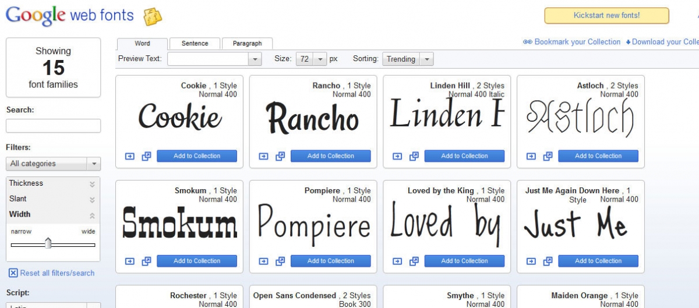Switch to the Sentence tab
Viewport: 699px width, 308px height.
point(195,44)
